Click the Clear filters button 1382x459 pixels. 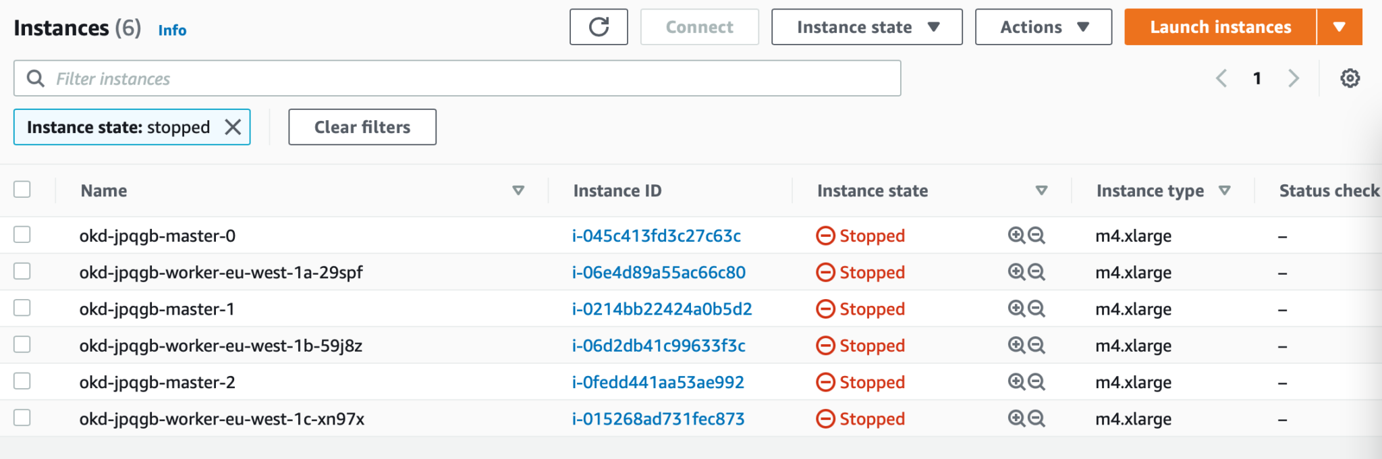click(362, 127)
